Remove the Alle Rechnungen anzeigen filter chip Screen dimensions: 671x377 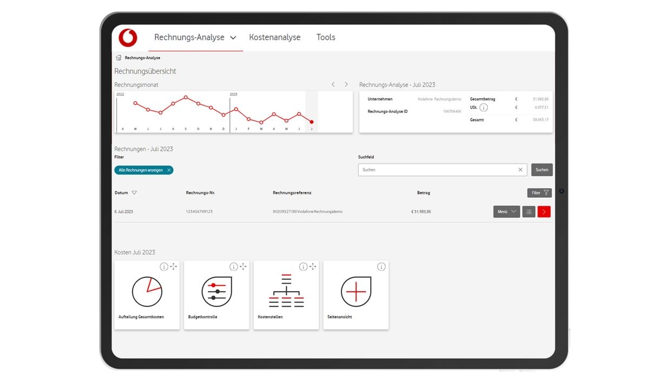point(168,170)
